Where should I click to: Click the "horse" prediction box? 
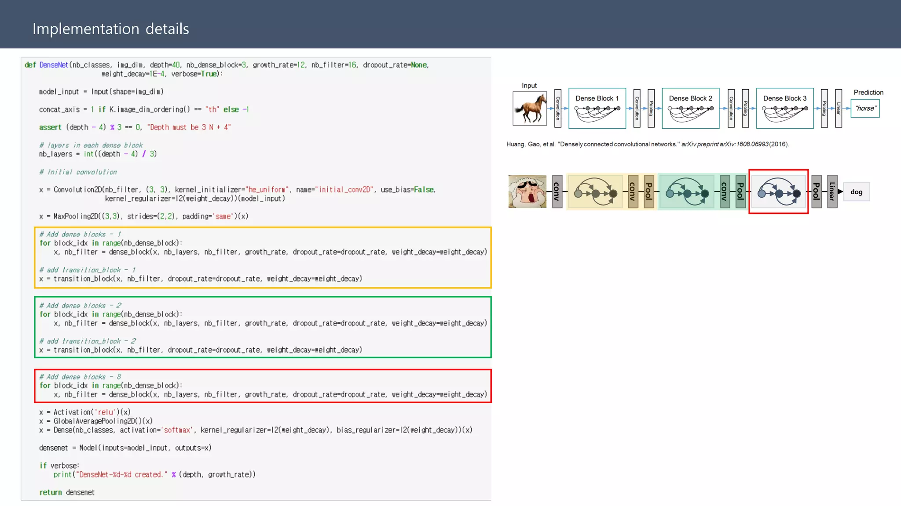(865, 108)
